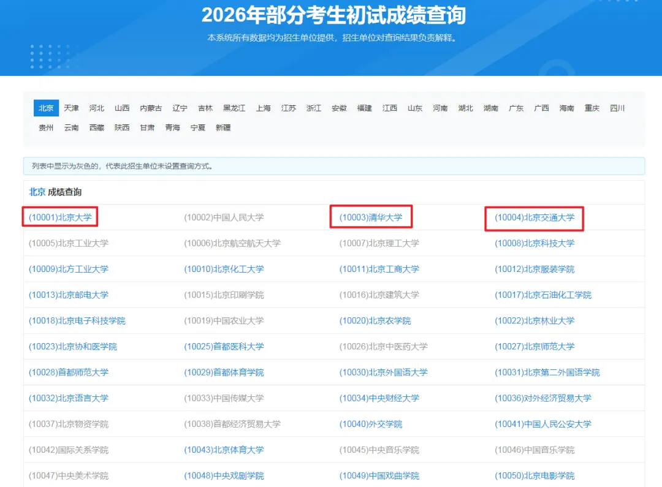Open (10023)北京协和医学院 link
The width and height of the screenshot is (662, 487).
click(72, 347)
